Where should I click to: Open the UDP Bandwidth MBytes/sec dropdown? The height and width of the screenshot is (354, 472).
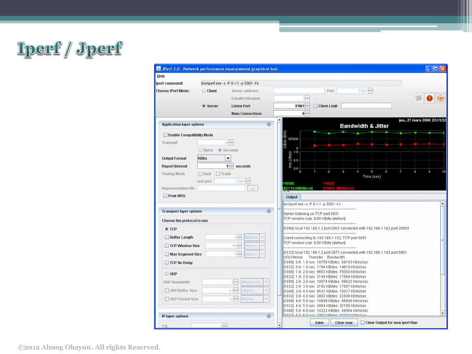click(x=266, y=282)
